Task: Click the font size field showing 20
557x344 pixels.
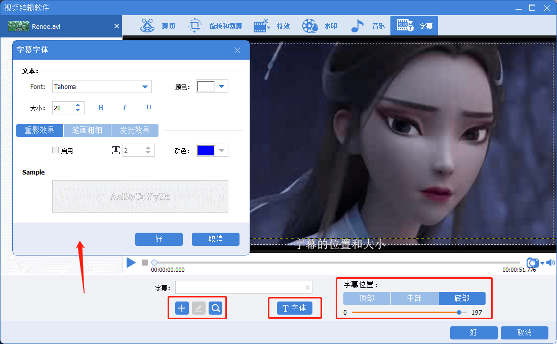Action: pos(63,108)
